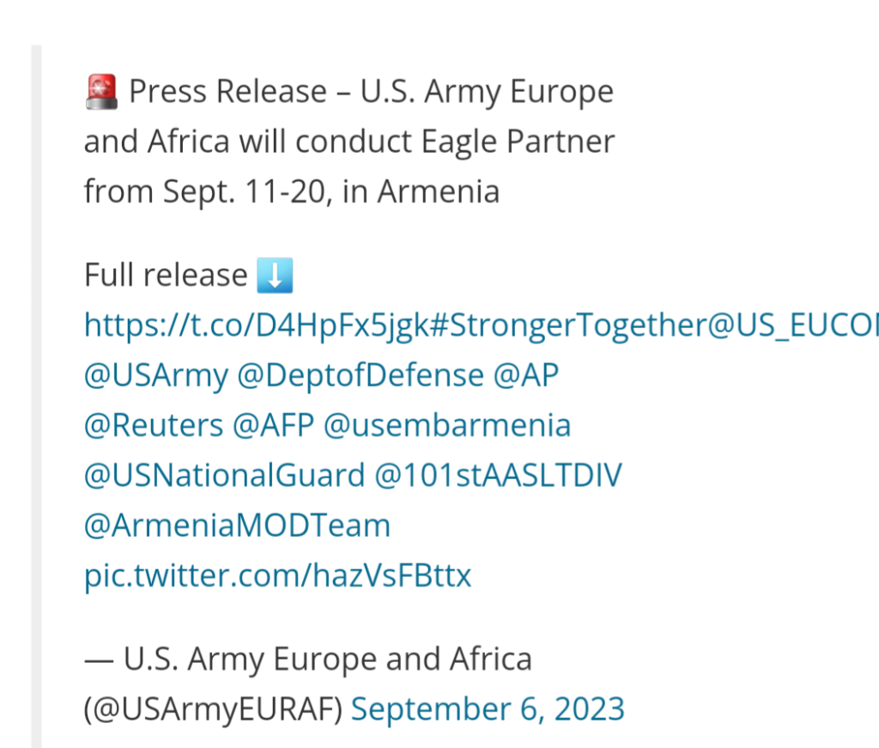Open the @ArmeniaMODTeam mention
879x748 pixels.
click(x=237, y=526)
